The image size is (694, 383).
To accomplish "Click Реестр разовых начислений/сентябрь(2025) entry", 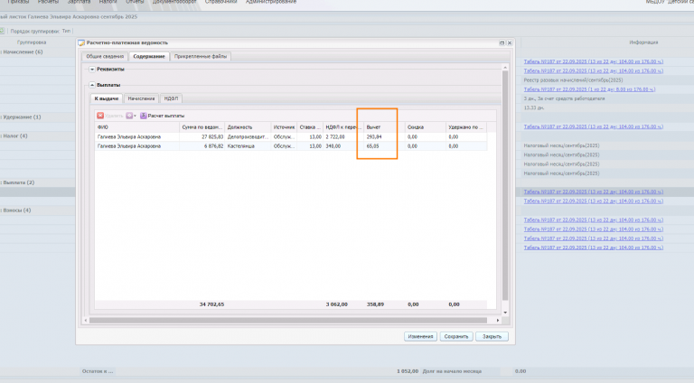I will click(573, 80).
